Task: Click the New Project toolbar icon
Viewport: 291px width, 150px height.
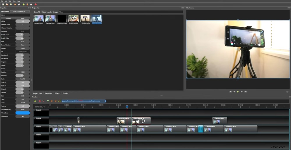Action: (x=3, y=4)
